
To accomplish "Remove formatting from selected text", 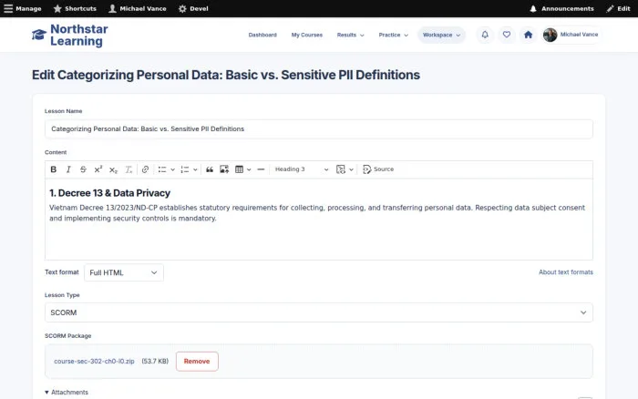I will click(129, 169).
